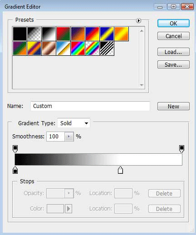This screenshot has height=235, width=196.
Task: Select the left opacity stop above gradient
Action: 15,149
